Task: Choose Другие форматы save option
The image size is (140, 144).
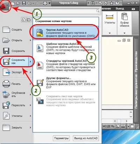Action: [66, 83]
